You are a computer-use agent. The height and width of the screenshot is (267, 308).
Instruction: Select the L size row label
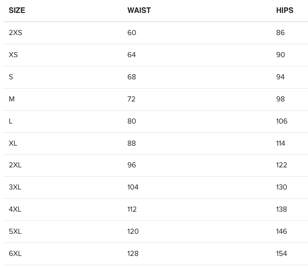(x=11, y=121)
